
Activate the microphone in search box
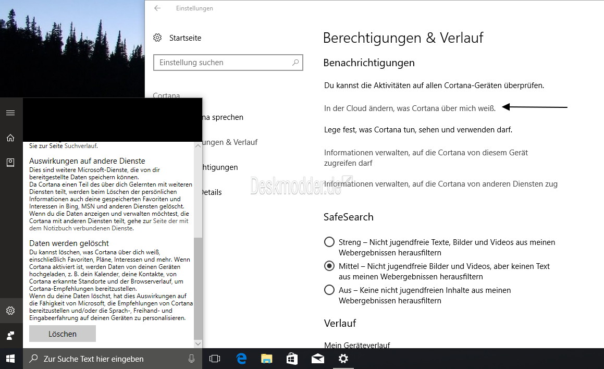191,359
